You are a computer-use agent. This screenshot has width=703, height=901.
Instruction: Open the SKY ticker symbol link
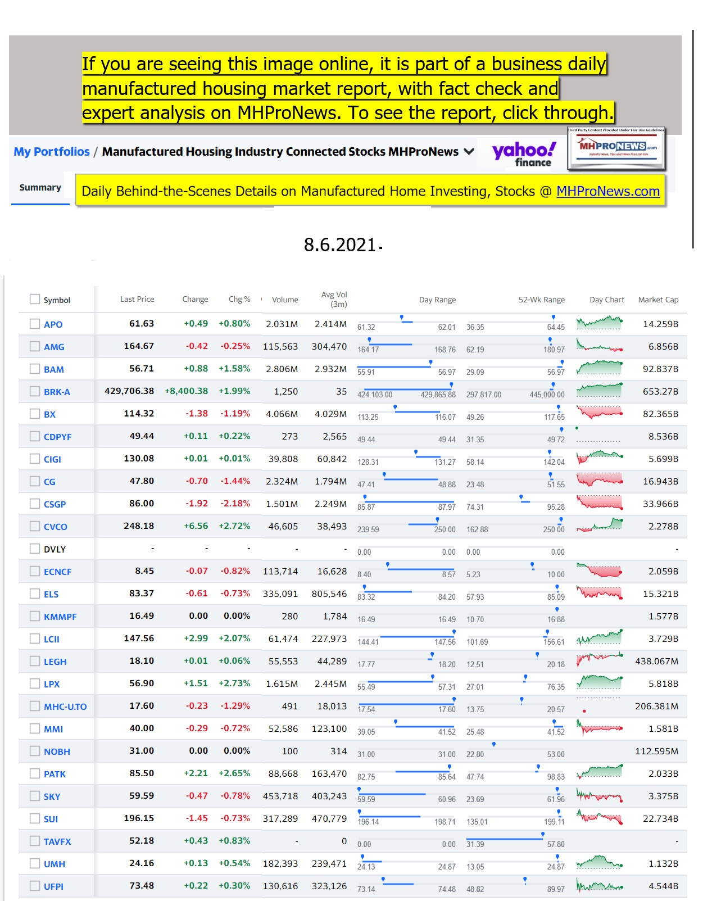click(52, 796)
